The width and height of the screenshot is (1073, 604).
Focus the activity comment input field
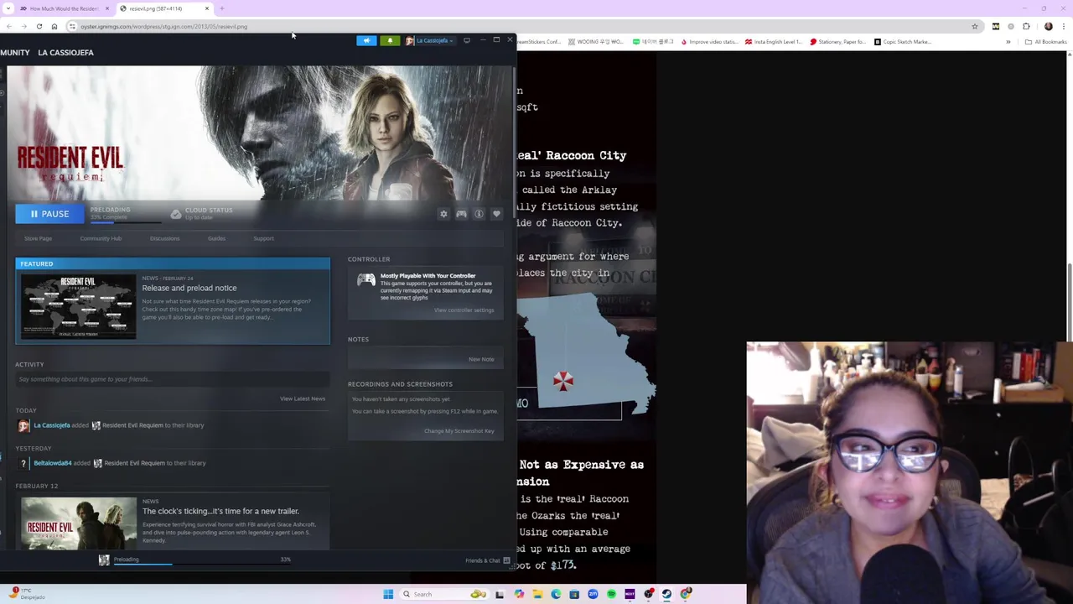(x=172, y=379)
